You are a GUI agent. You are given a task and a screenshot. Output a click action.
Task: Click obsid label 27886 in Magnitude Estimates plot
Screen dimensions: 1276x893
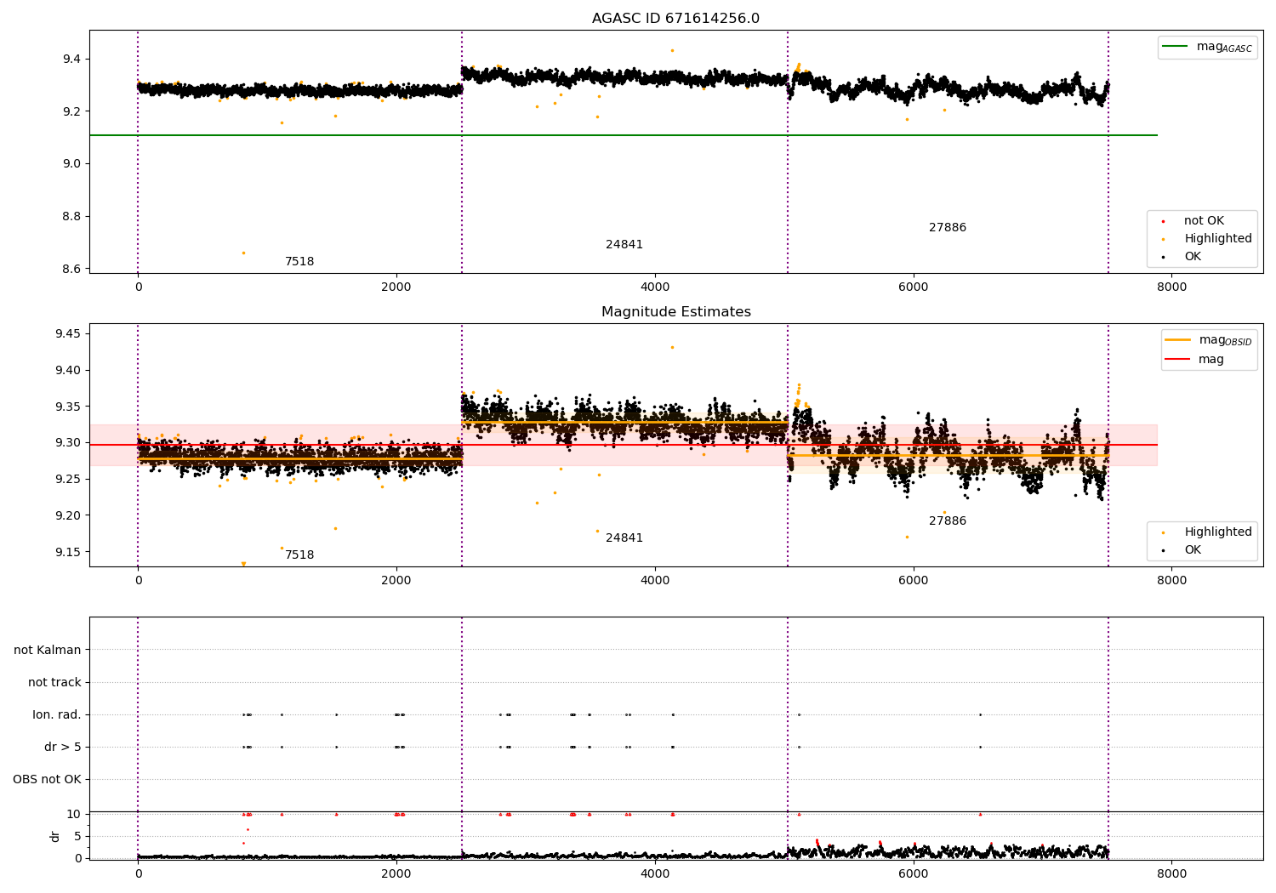tap(948, 521)
